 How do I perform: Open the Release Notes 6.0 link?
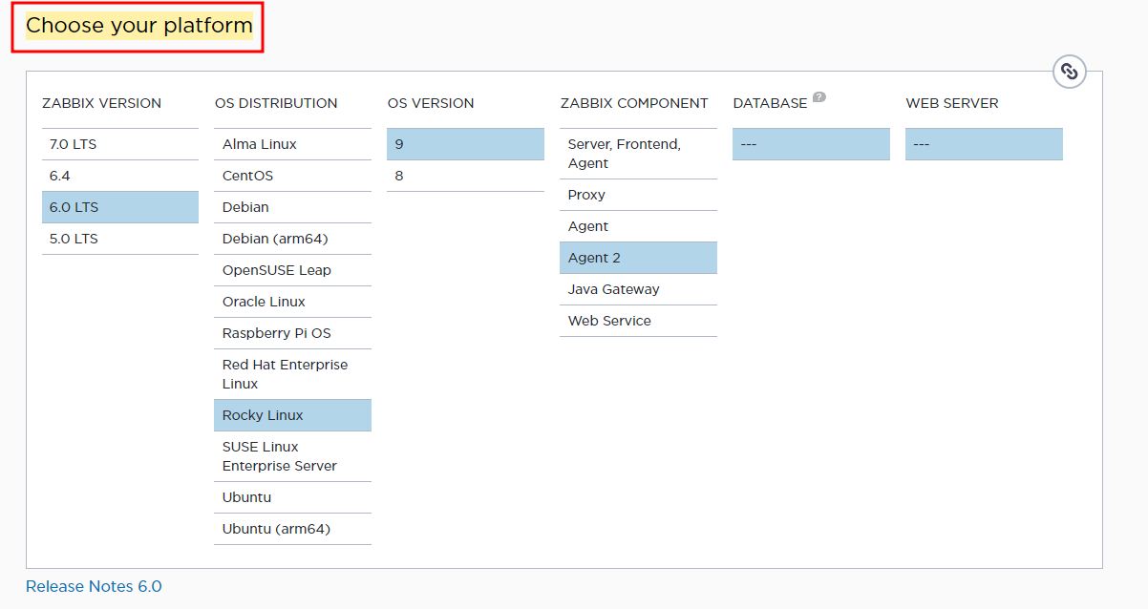point(94,586)
